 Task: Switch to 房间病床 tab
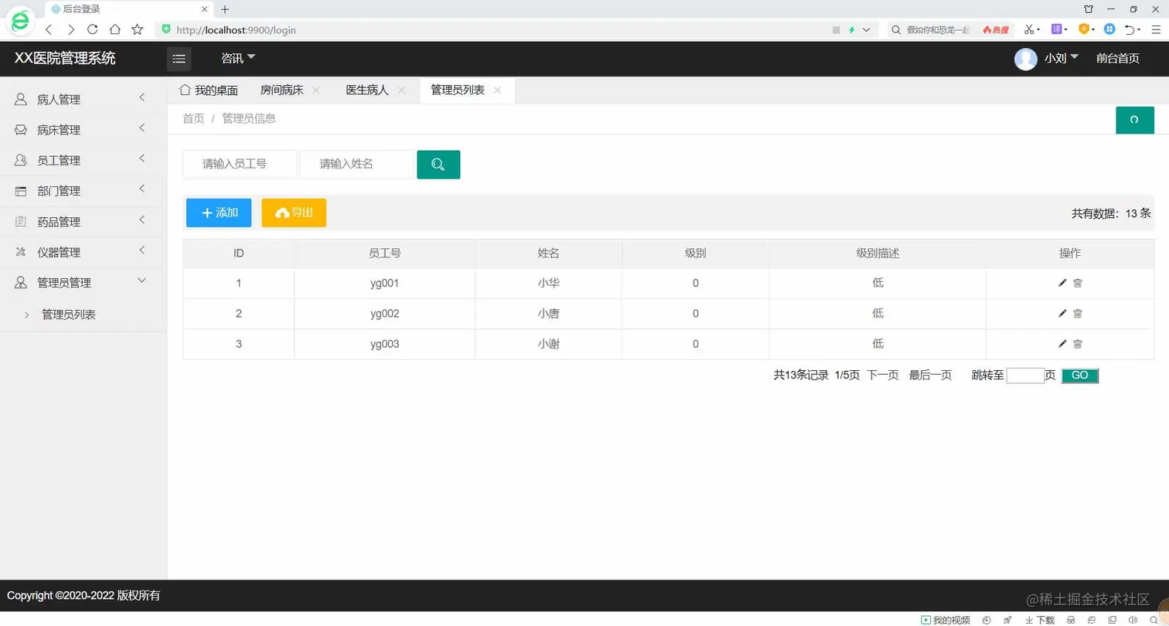point(281,90)
